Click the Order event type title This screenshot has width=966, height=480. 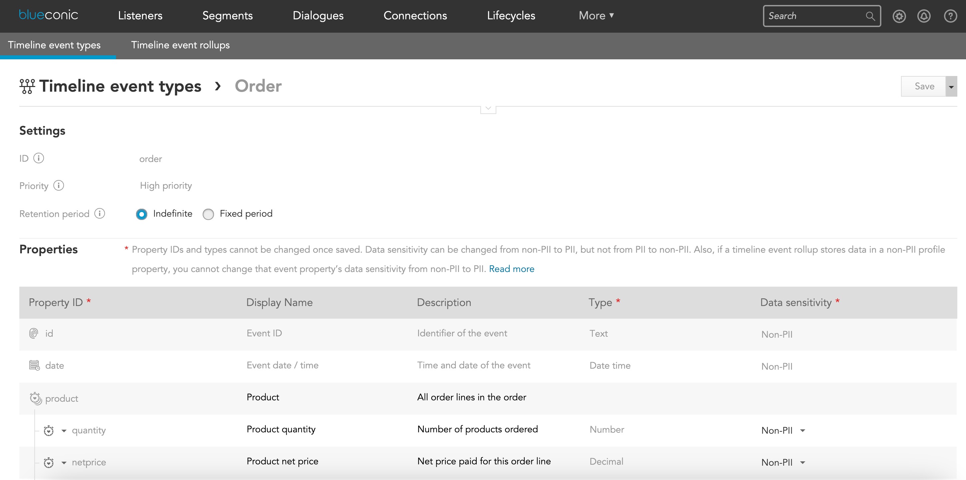click(258, 86)
